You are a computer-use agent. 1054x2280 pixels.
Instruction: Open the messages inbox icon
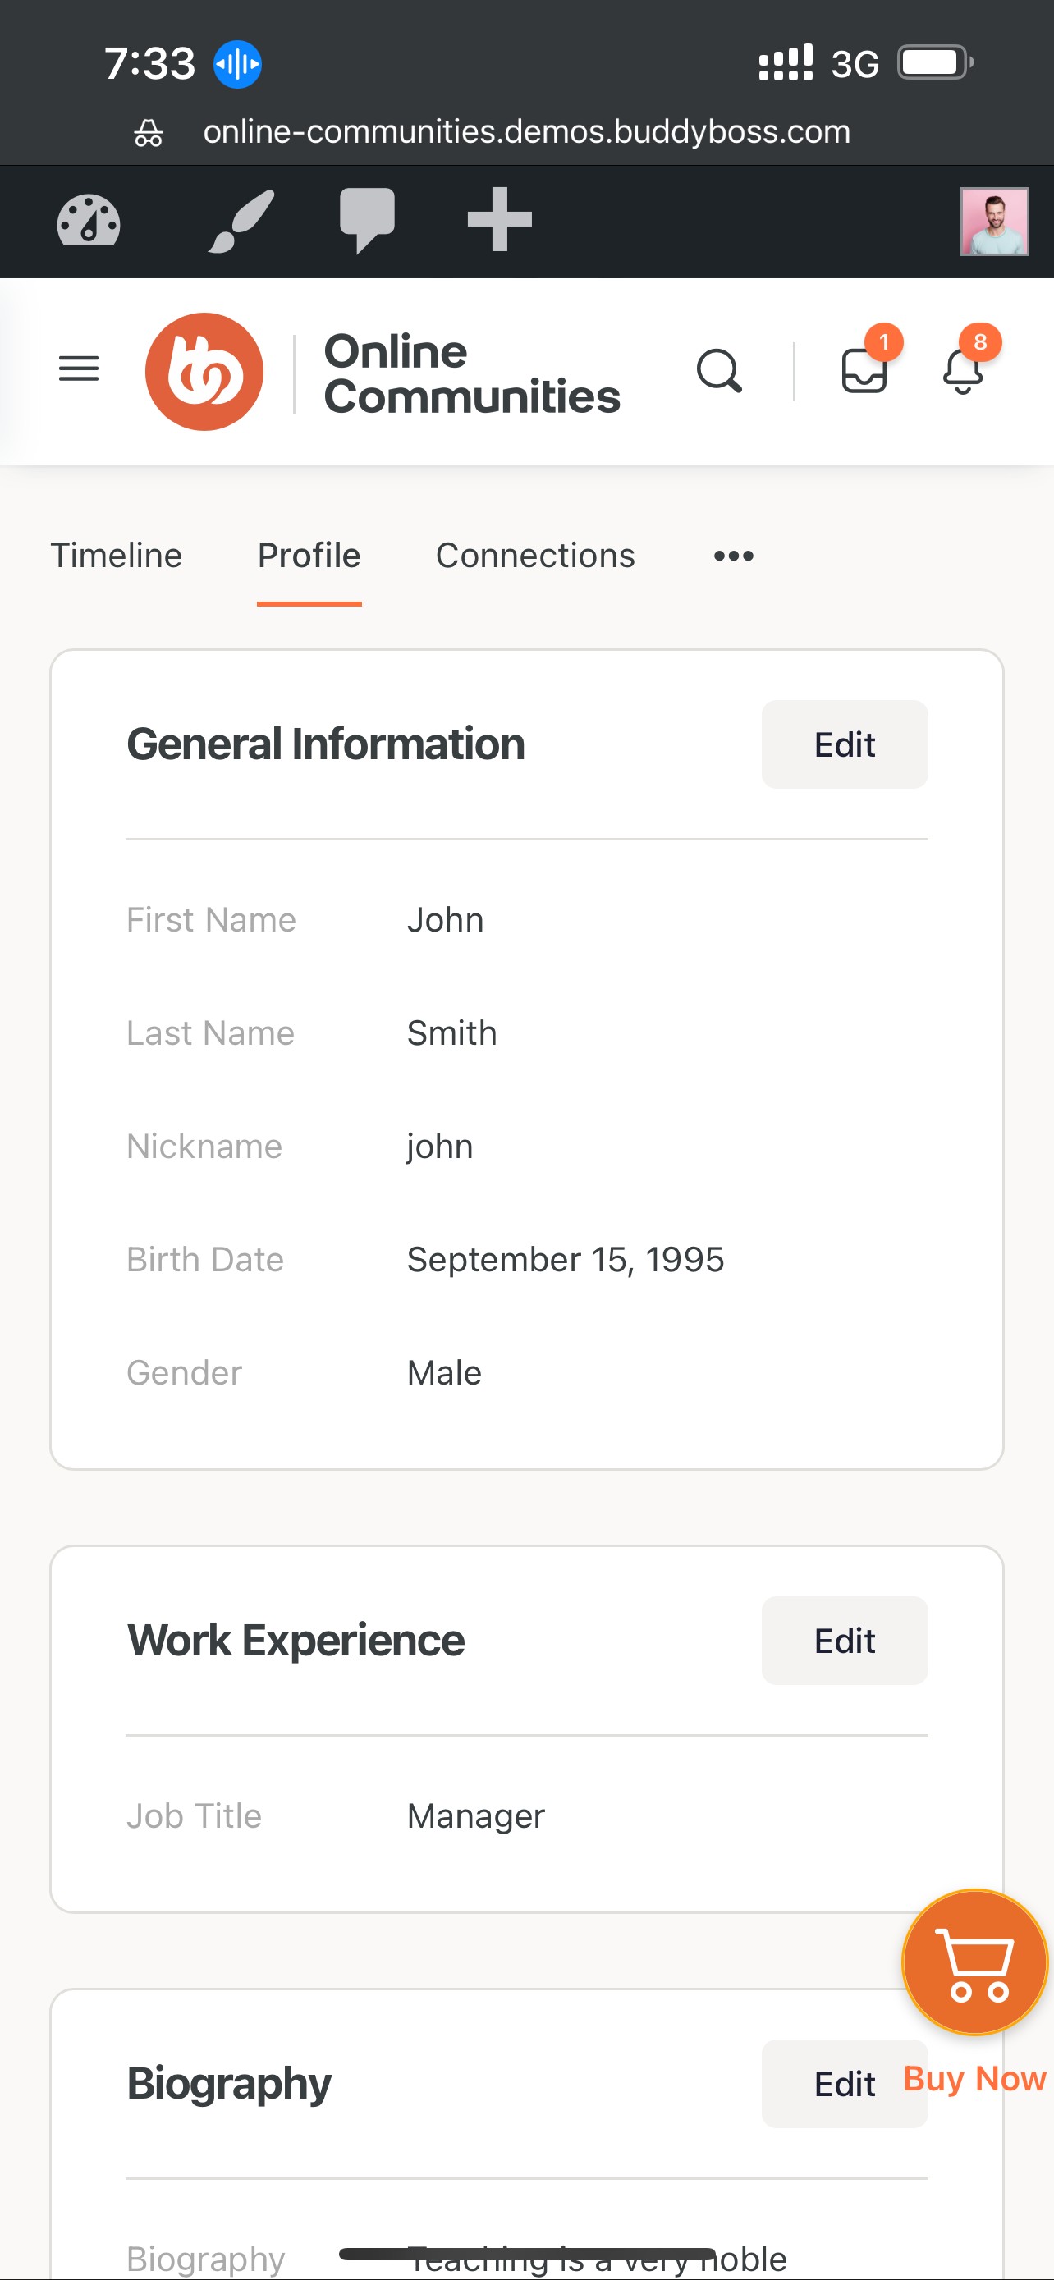[864, 371]
